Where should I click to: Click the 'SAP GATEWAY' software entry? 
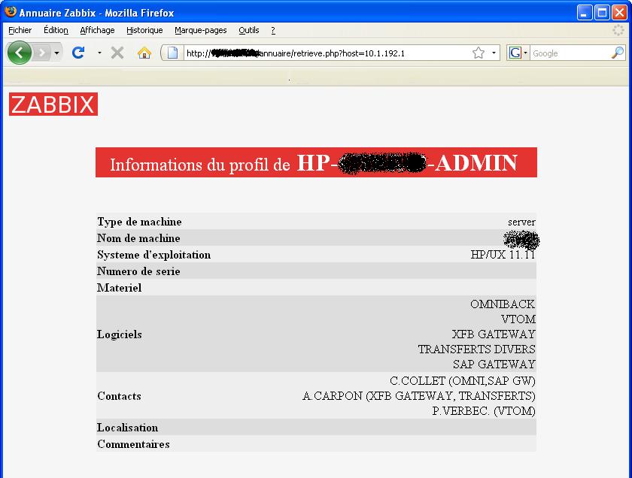click(x=494, y=365)
